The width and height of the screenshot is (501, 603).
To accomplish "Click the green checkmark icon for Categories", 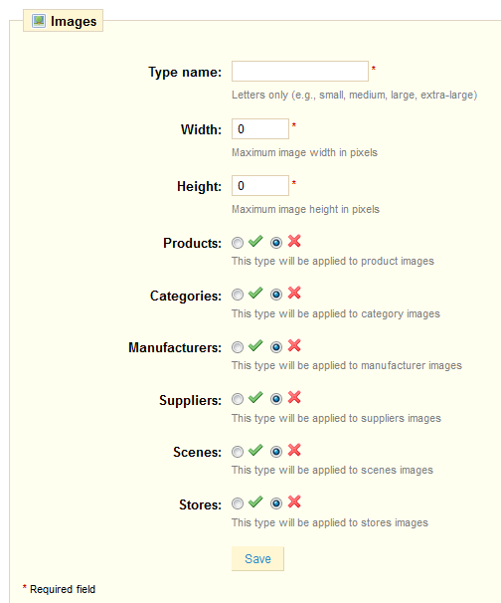I will pyautogui.click(x=255, y=294).
